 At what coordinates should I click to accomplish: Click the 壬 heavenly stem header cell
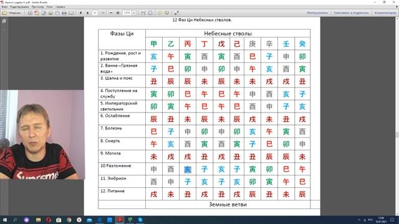286,44
